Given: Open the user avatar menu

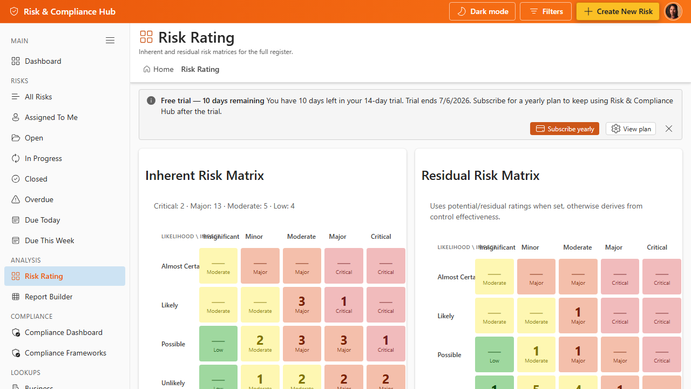Looking at the screenshot, I should pyautogui.click(x=673, y=11).
